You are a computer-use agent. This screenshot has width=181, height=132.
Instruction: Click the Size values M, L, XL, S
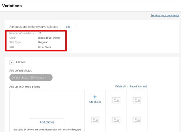(x=45, y=47)
